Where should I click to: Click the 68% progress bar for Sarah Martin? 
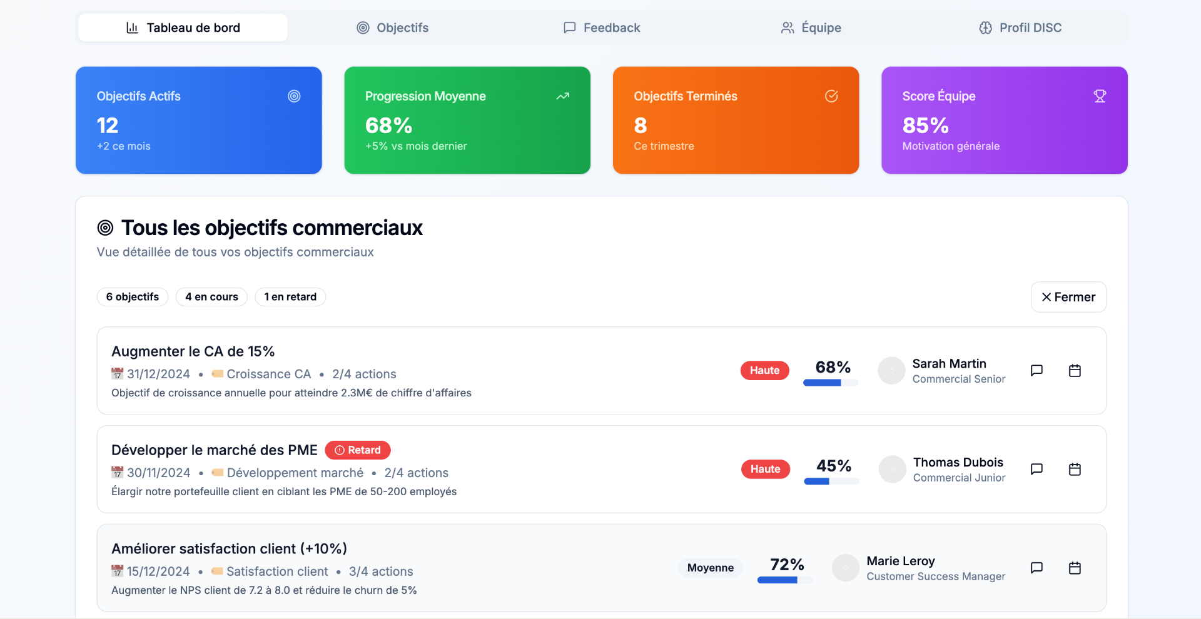click(x=831, y=383)
